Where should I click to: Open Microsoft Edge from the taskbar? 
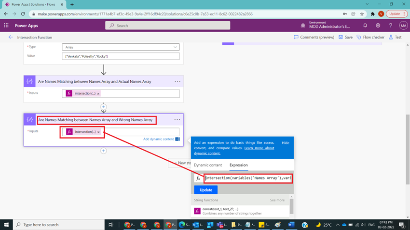click(182, 225)
